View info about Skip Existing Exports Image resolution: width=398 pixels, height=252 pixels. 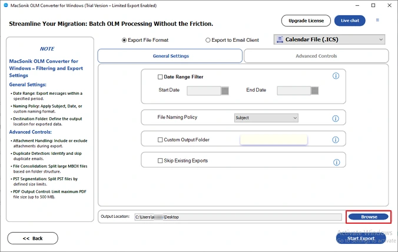pyautogui.click(x=337, y=163)
